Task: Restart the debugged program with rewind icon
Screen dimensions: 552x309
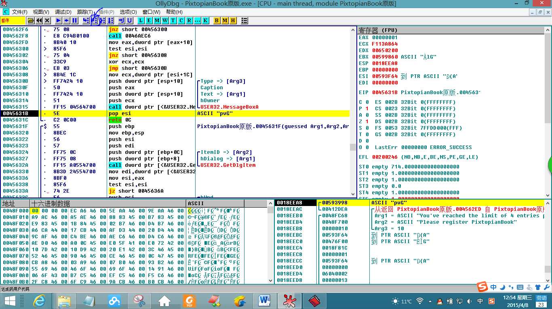Action: 39,20
